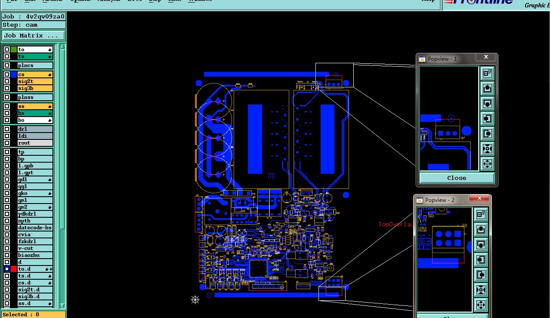The height and width of the screenshot is (318, 550).
Task: Select the 'gg1' layer name
Action: [35, 186]
